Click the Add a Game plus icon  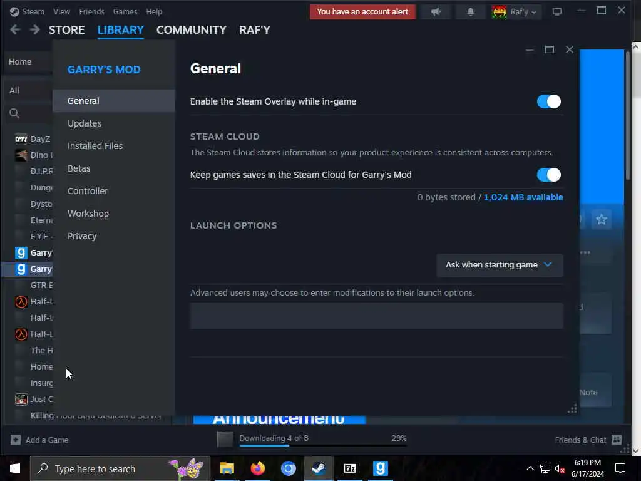click(16, 440)
